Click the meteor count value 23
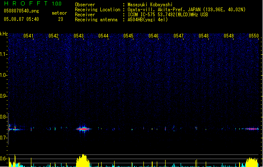Image resolution: width=263 pixels, height=167 pixels. coord(61,19)
